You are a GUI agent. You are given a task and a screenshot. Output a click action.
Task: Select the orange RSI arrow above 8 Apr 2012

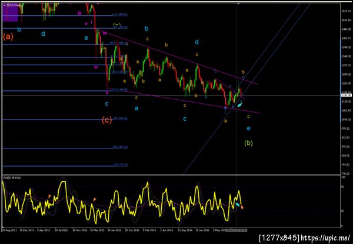pyautogui.click(x=49, y=196)
